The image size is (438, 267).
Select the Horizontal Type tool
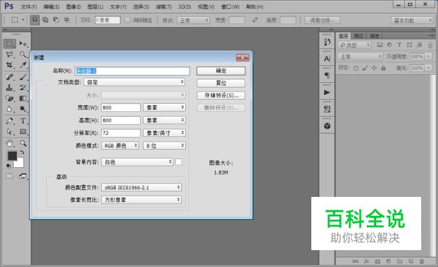23,121
